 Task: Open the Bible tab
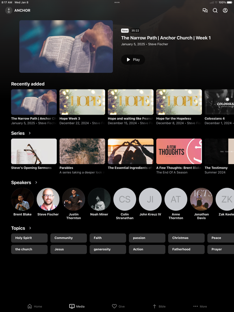click(159, 306)
